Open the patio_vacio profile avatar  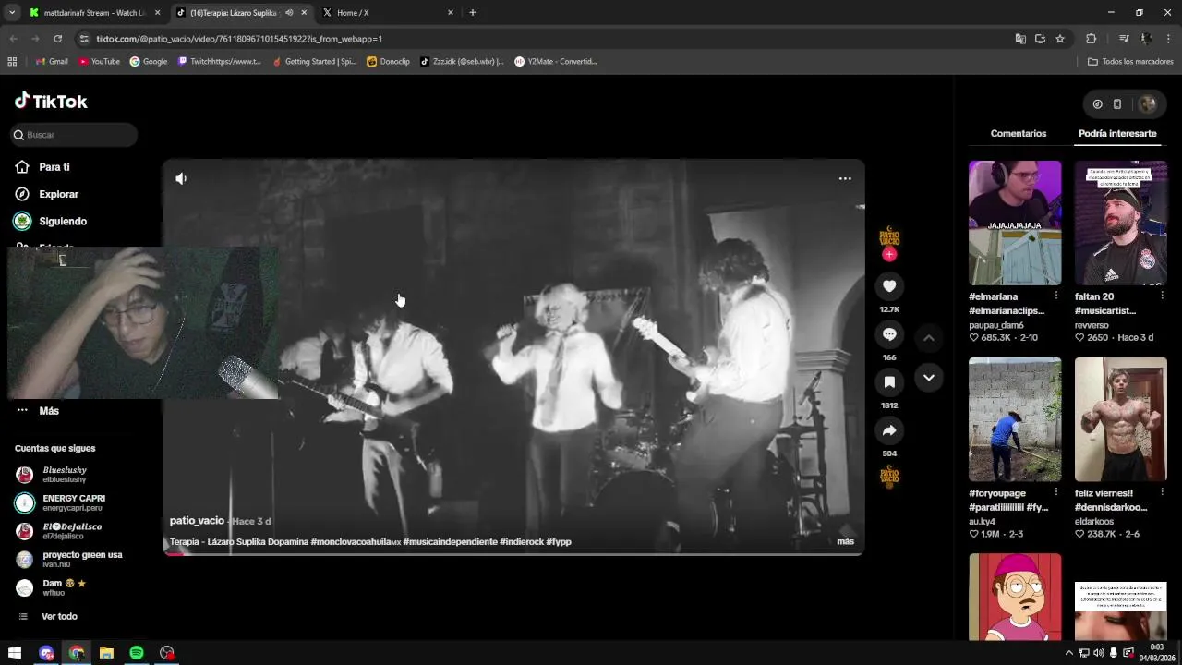click(889, 236)
